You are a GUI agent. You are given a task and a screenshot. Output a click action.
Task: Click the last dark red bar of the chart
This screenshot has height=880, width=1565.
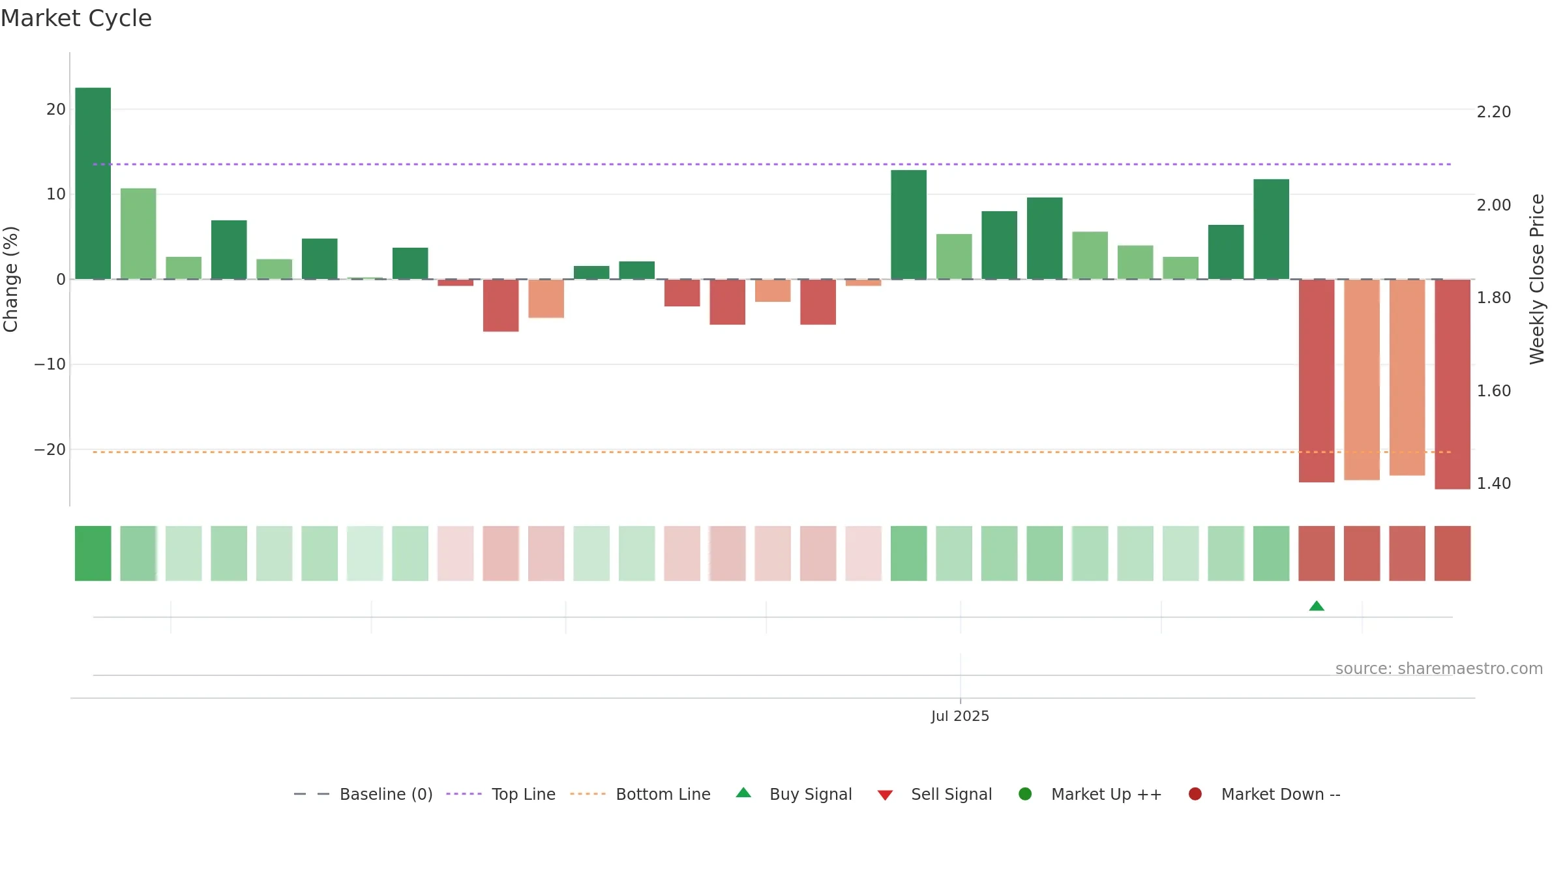[x=1452, y=384]
